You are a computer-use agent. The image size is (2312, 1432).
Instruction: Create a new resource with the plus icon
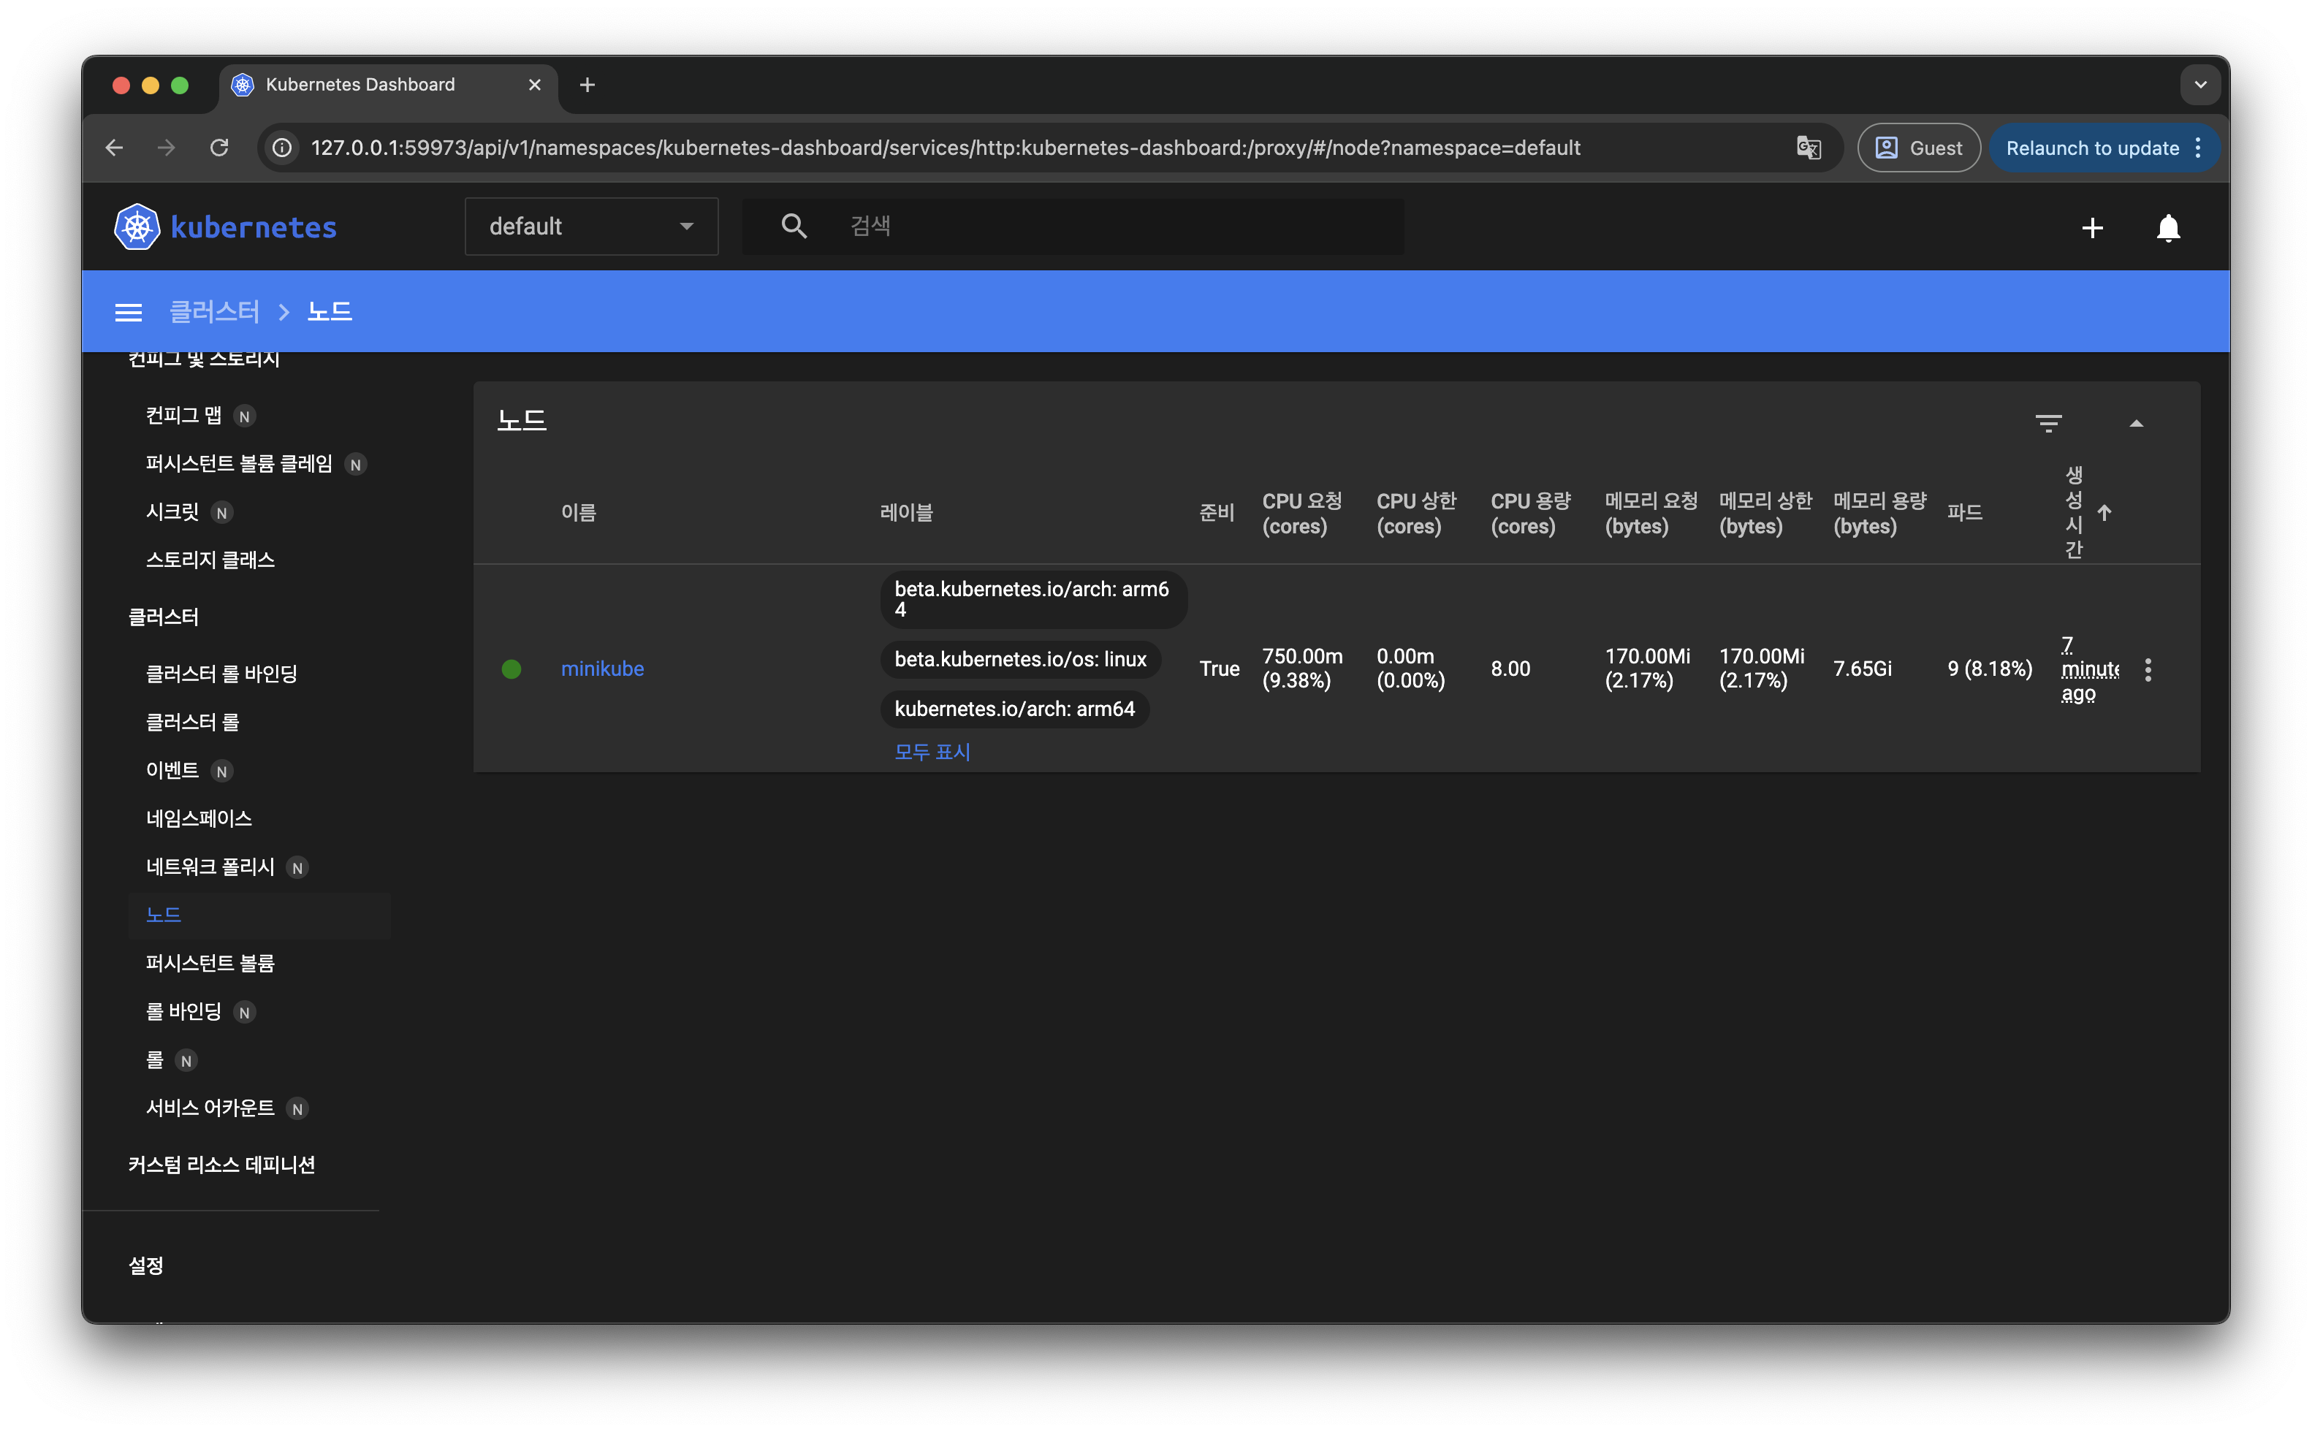(2092, 227)
